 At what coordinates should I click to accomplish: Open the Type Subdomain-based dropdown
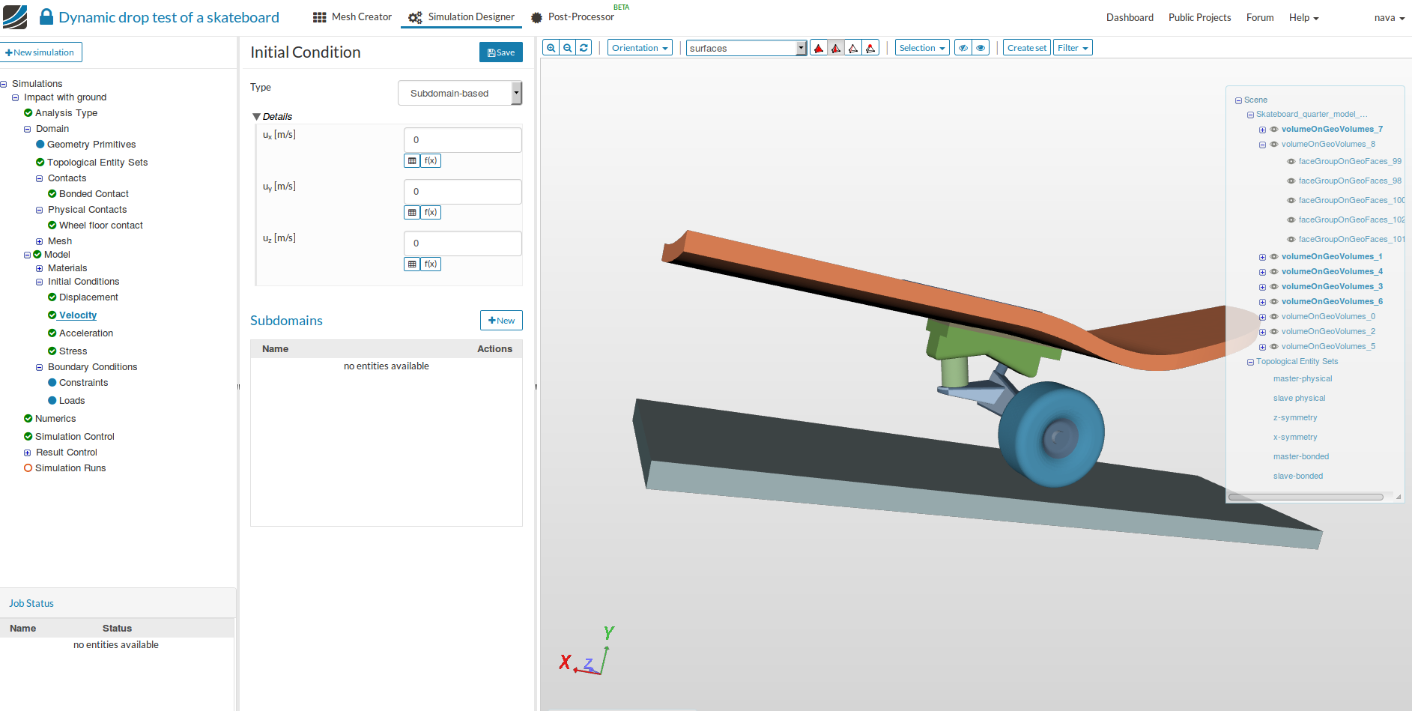pyautogui.click(x=459, y=93)
